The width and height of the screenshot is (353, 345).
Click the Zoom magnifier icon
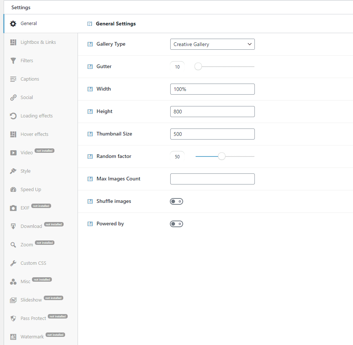coord(13,245)
